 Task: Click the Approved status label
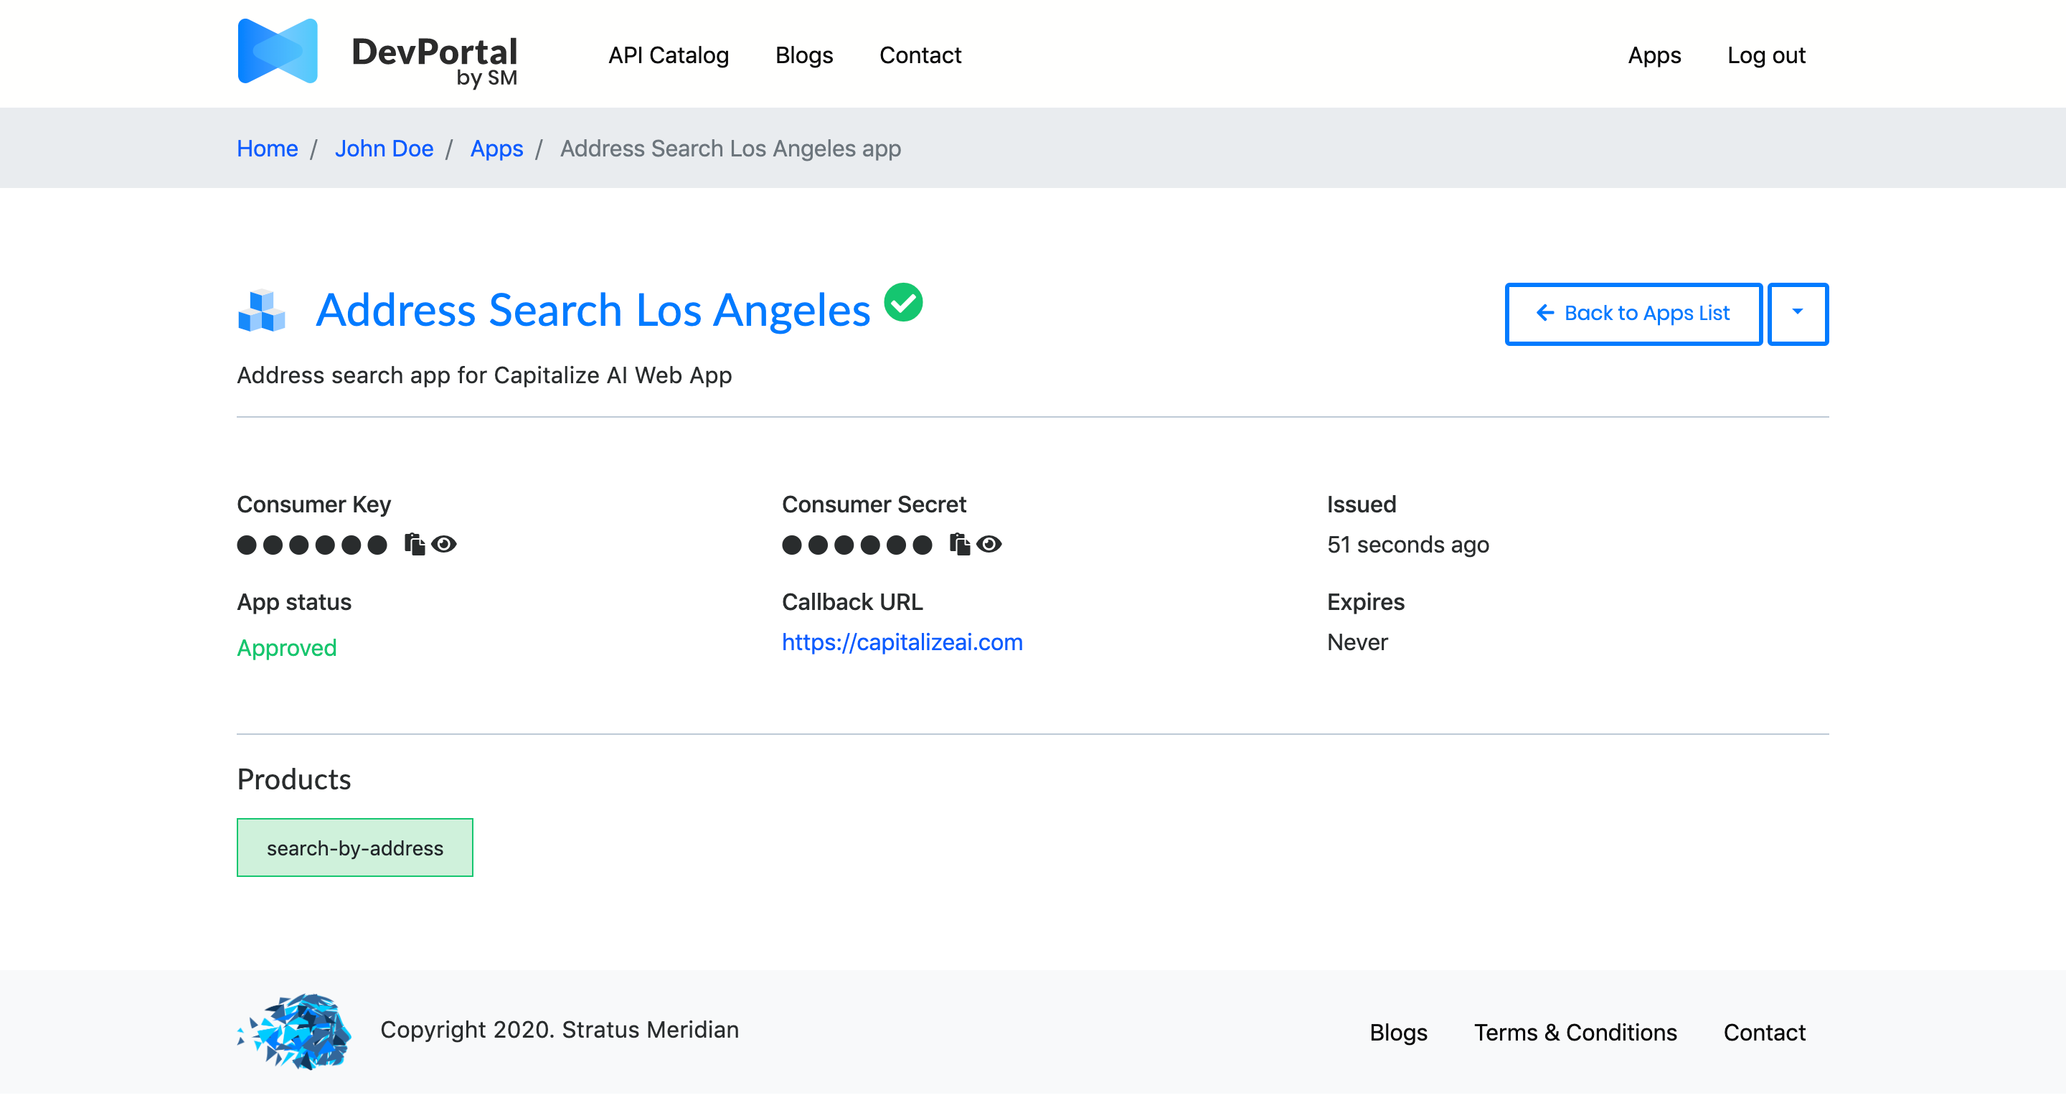click(x=286, y=647)
